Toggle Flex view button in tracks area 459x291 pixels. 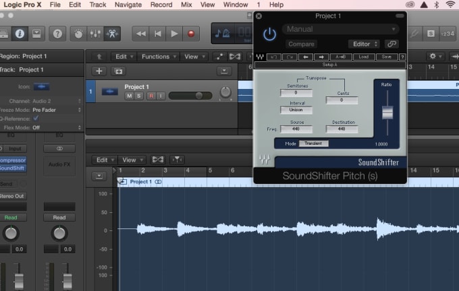[x=235, y=57]
